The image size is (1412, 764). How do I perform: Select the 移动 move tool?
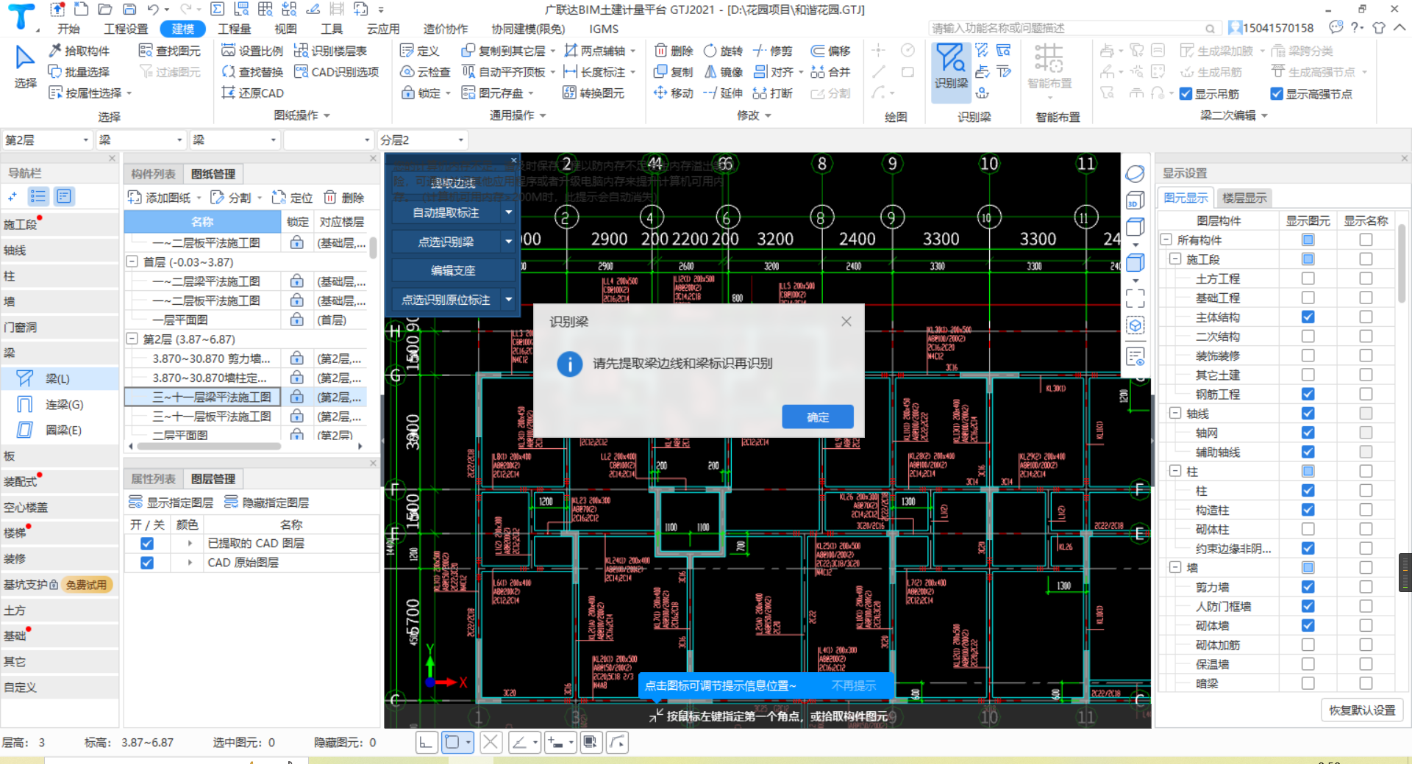pyautogui.click(x=674, y=93)
